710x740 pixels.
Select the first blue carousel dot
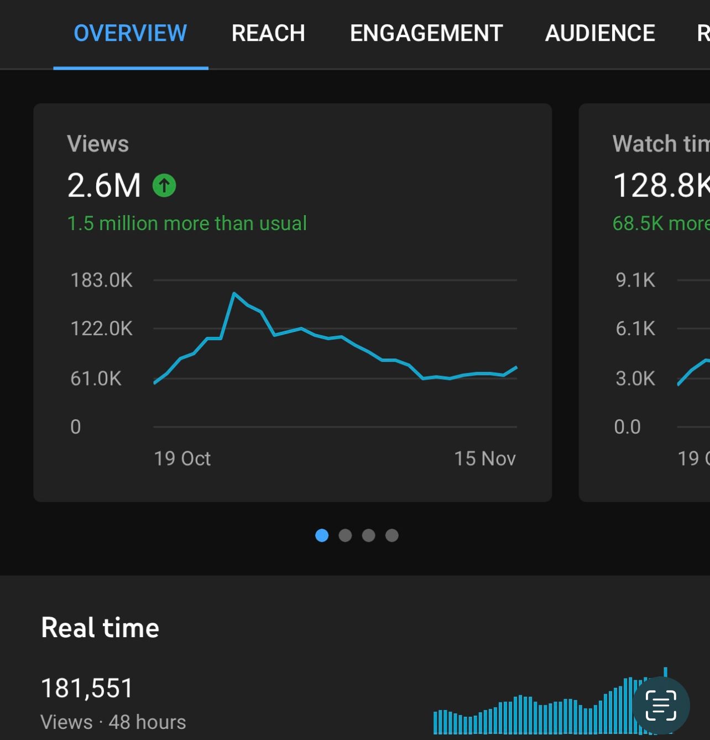point(322,535)
